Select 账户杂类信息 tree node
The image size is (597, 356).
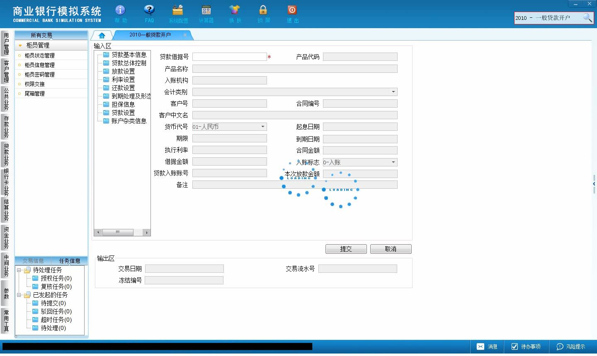(125, 121)
